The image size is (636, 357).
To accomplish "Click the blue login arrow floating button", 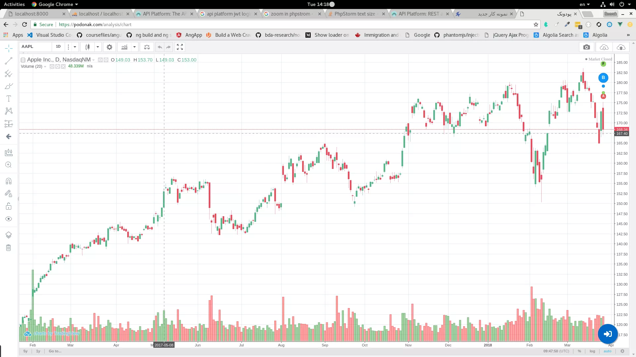I will click(x=608, y=334).
